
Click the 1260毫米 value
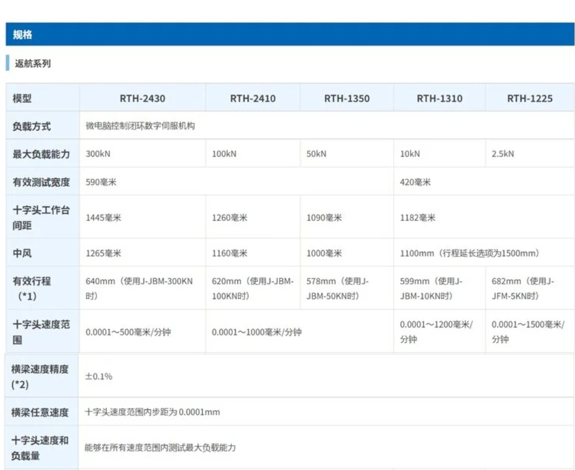tap(229, 218)
